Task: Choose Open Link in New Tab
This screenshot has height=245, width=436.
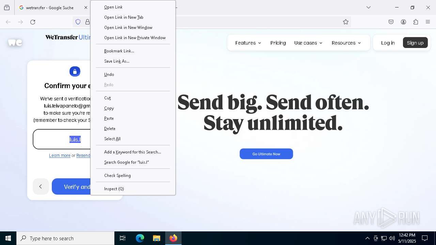Action: (x=133, y=17)
